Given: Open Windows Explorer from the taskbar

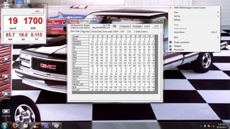Looking at the screenshot, I should pos(25,126).
